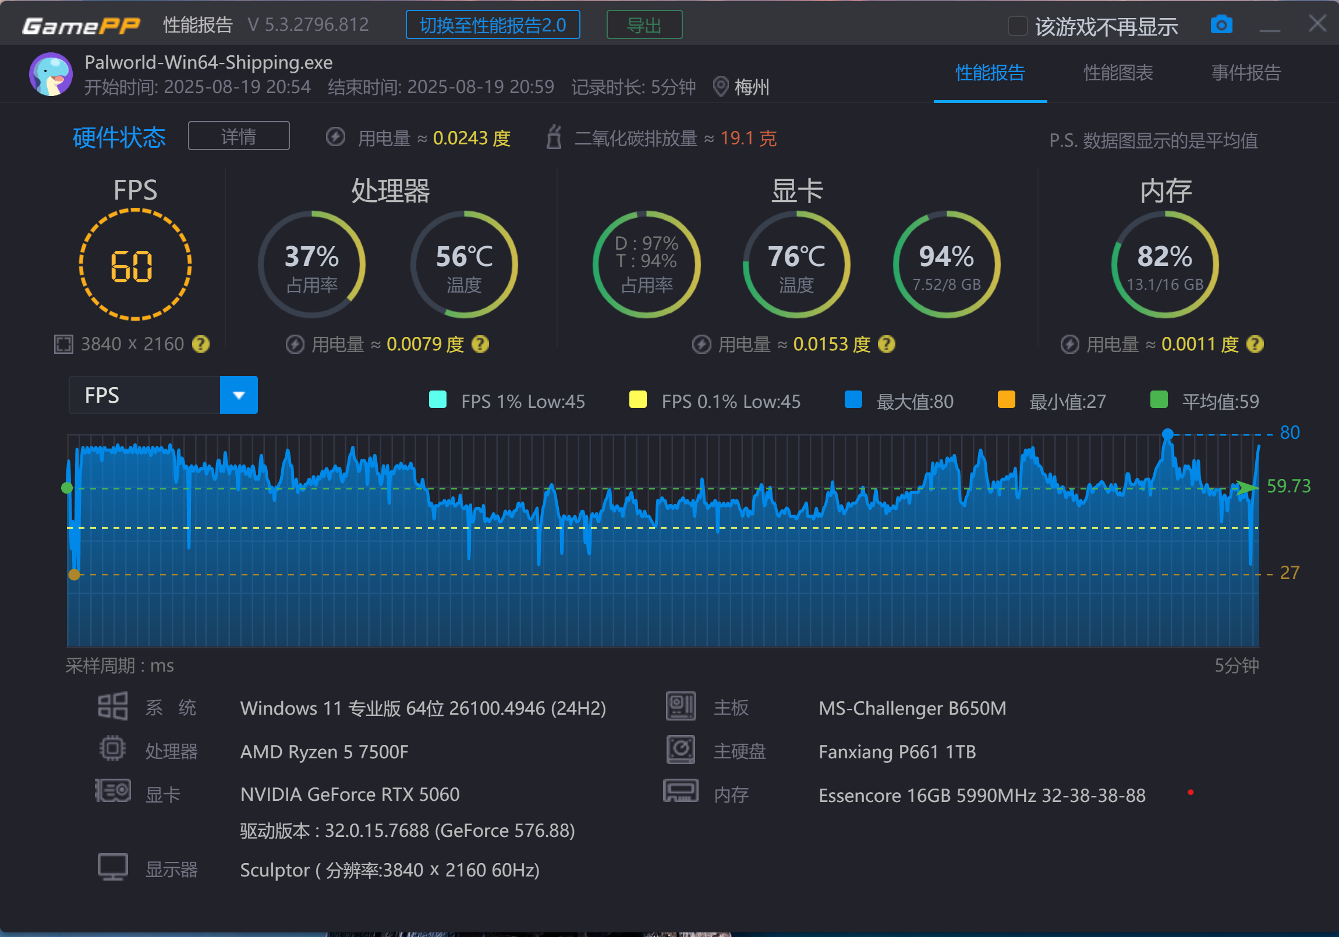Viewport: 1339px width, 937px height.
Task: Click the min 27 marker on the chart
Action: 74,574
